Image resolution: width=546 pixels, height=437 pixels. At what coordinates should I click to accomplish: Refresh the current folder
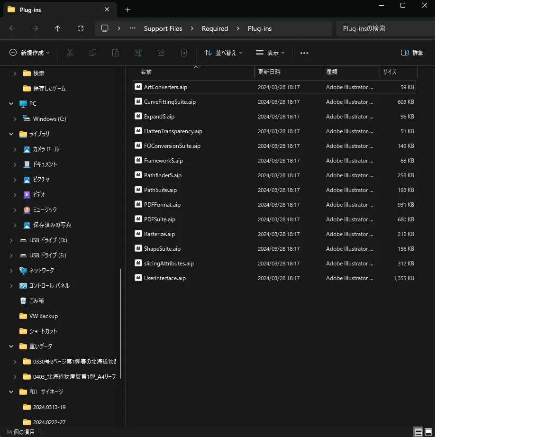point(81,28)
